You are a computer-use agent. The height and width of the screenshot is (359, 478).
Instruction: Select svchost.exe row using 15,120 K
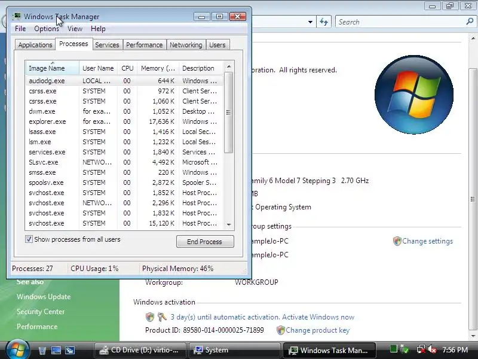tap(124, 223)
